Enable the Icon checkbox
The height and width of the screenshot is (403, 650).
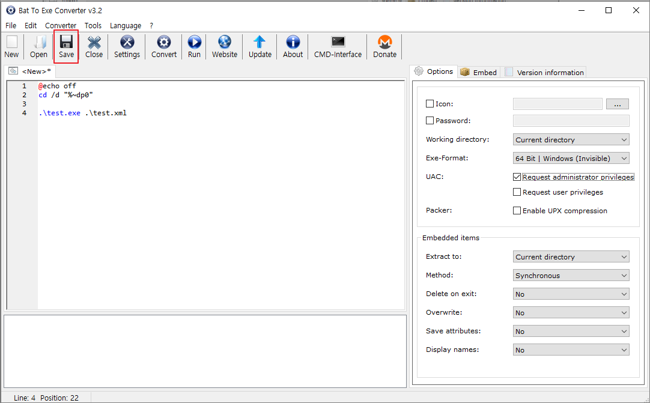(430, 104)
